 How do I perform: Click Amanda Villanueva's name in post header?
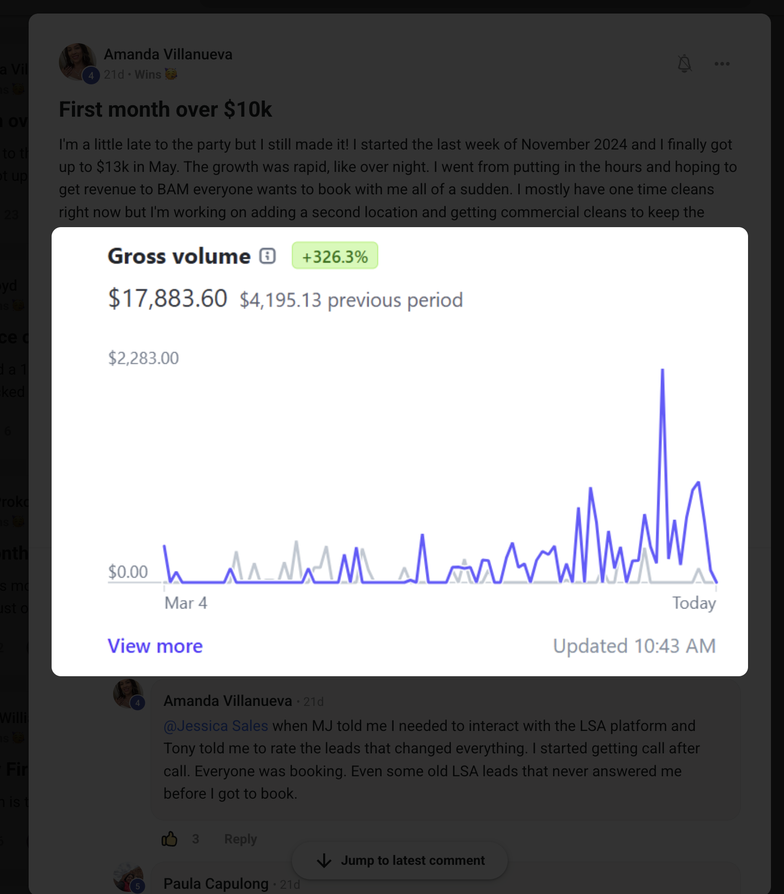[168, 54]
